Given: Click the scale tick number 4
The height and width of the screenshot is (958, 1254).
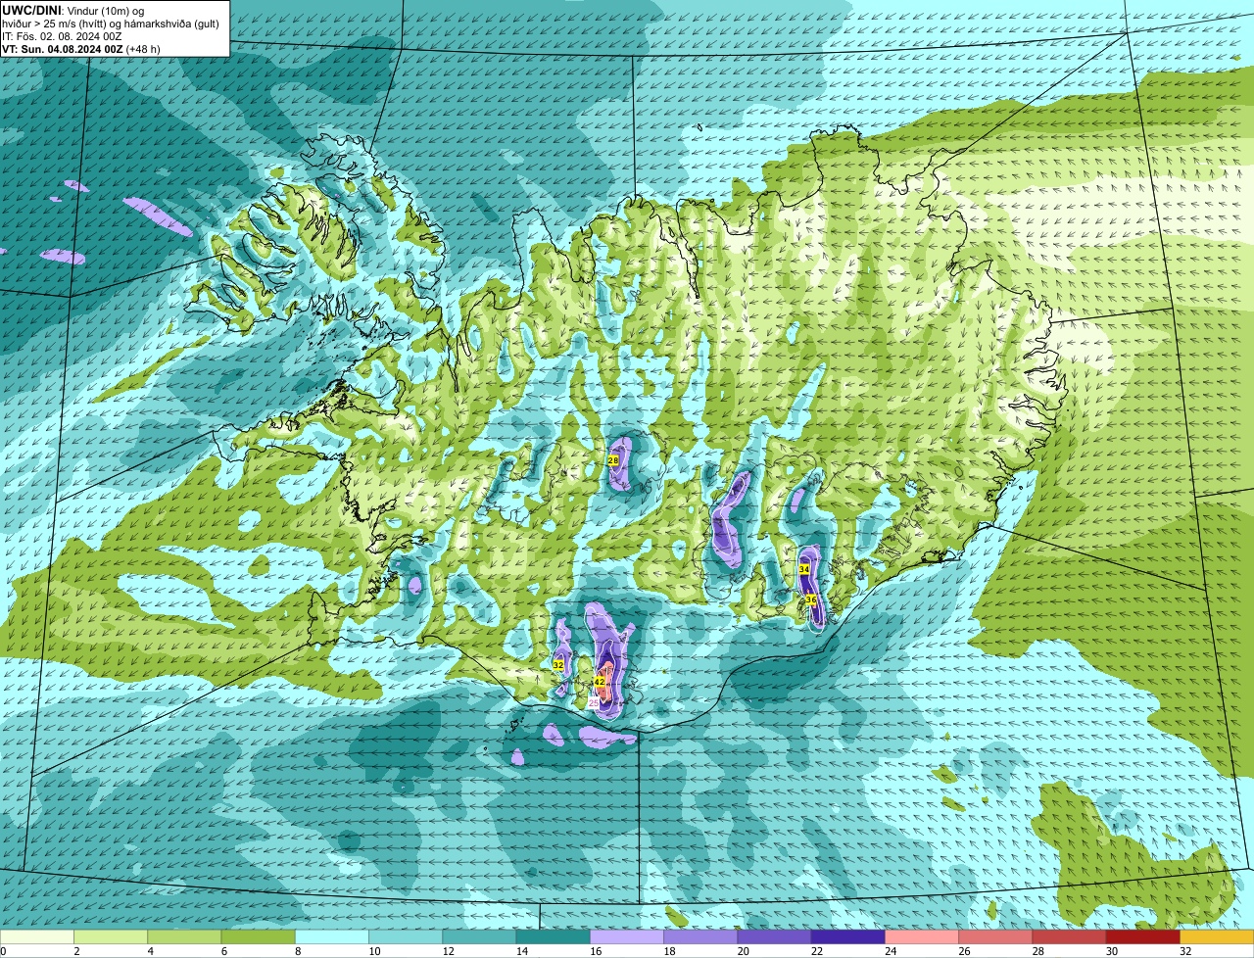Looking at the screenshot, I should point(150,951).
